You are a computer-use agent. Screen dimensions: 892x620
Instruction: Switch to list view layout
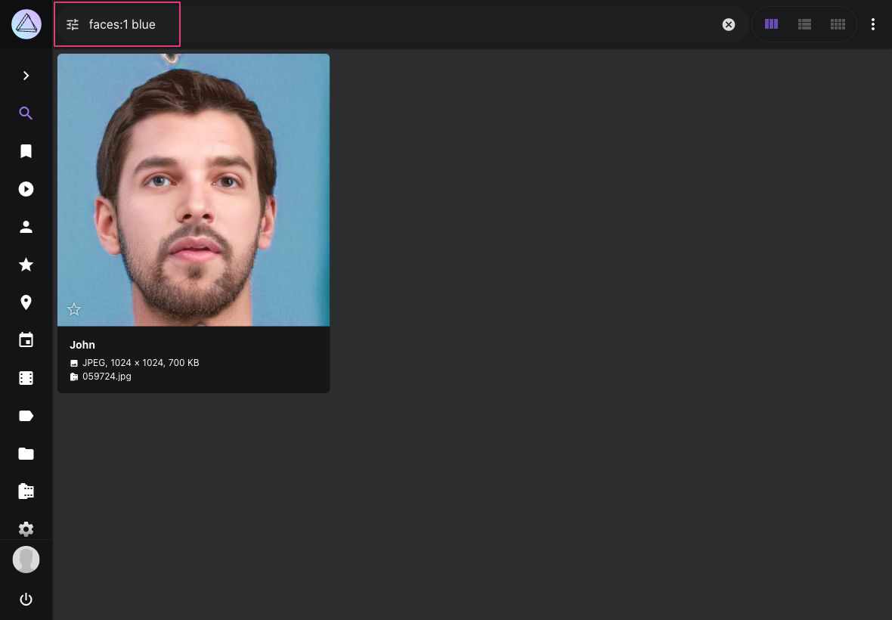[x=804, y=24]
